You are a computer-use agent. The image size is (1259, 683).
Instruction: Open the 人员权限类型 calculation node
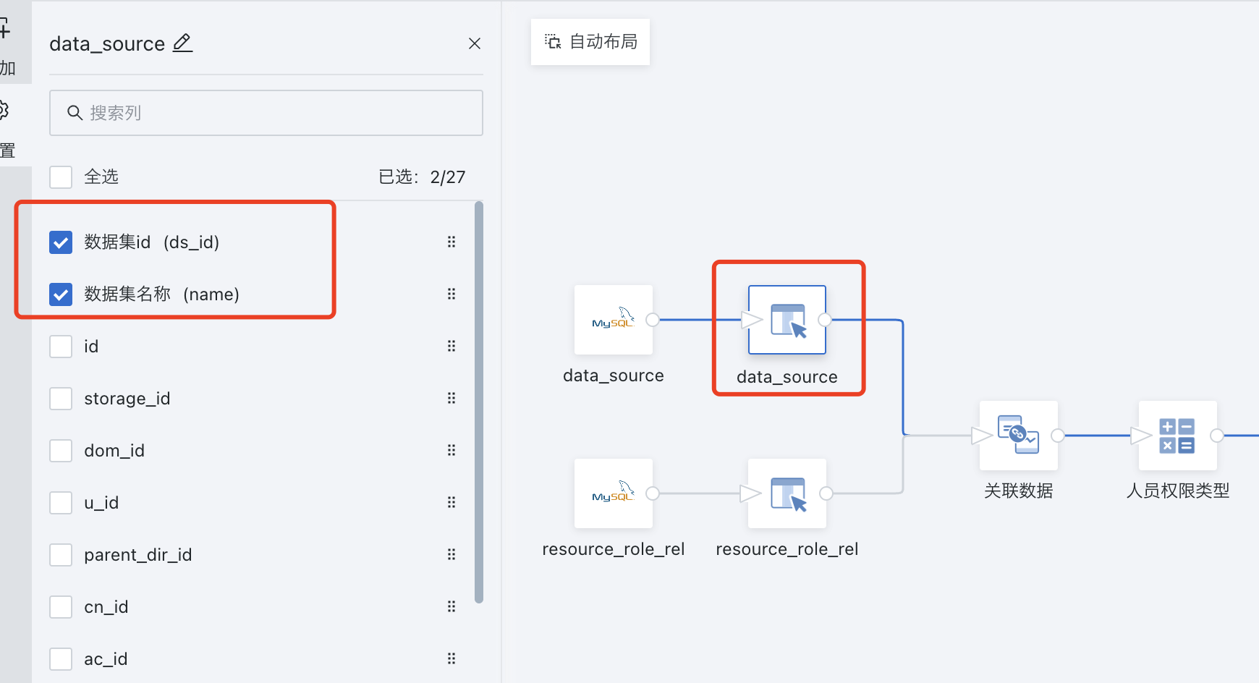[1177, 436]
